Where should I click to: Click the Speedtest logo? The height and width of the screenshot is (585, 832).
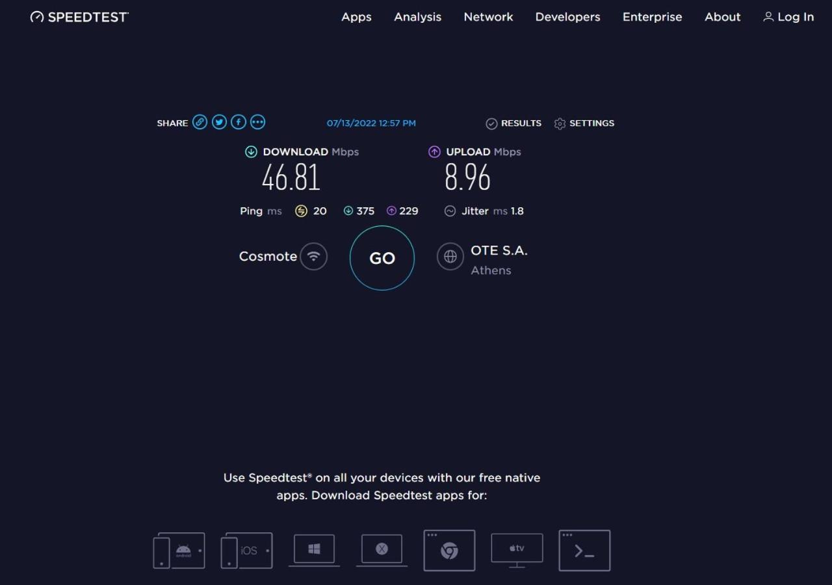[x=79, y=17]
